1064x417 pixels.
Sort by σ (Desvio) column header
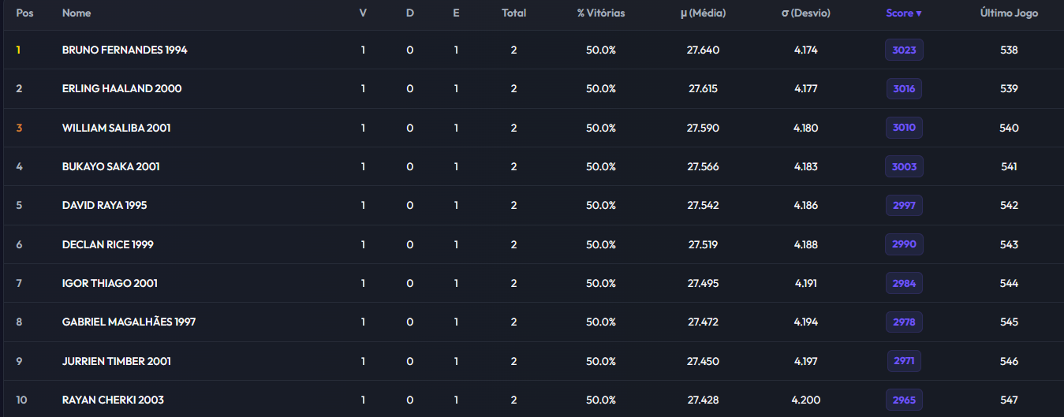805,13
